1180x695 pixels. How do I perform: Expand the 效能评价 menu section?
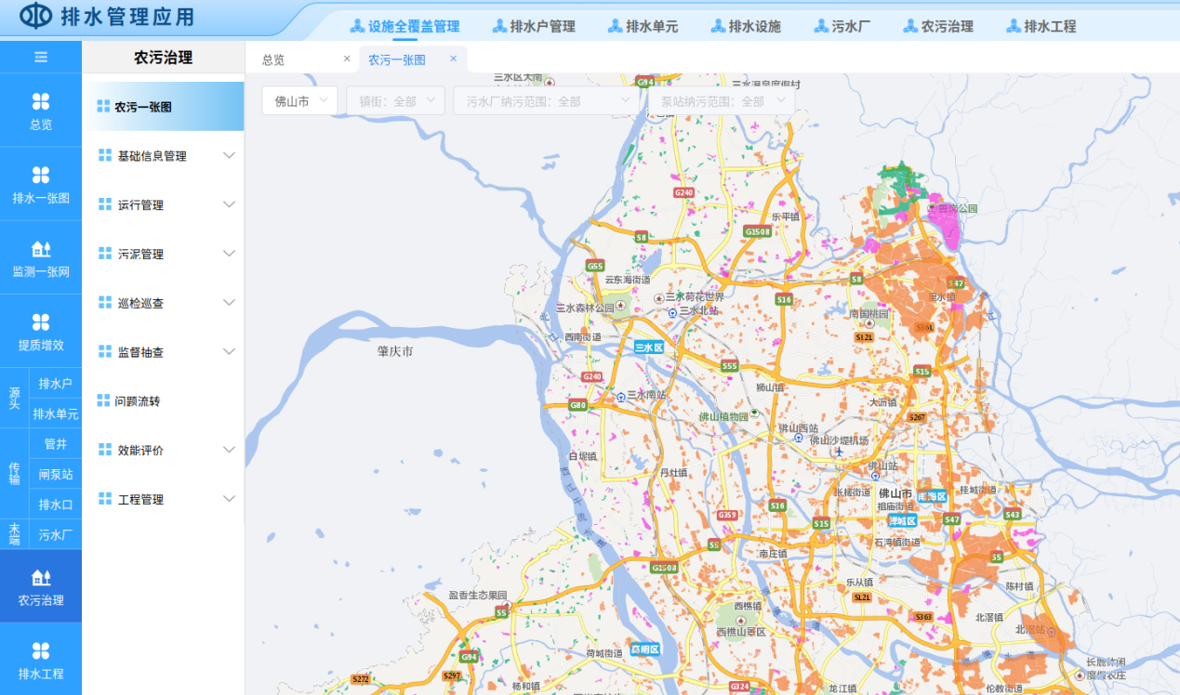[163, 451]
